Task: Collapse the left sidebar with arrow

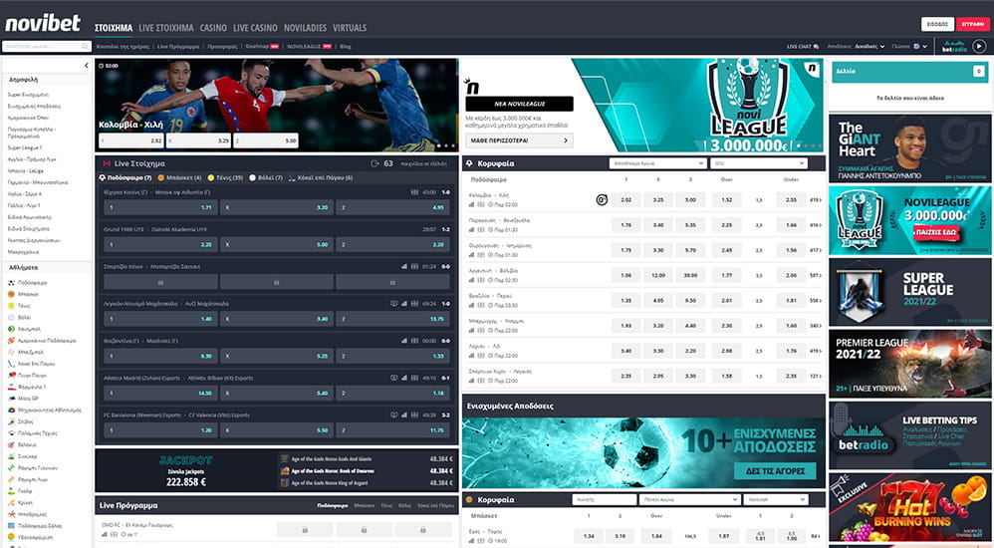Action: pos(87,66)
